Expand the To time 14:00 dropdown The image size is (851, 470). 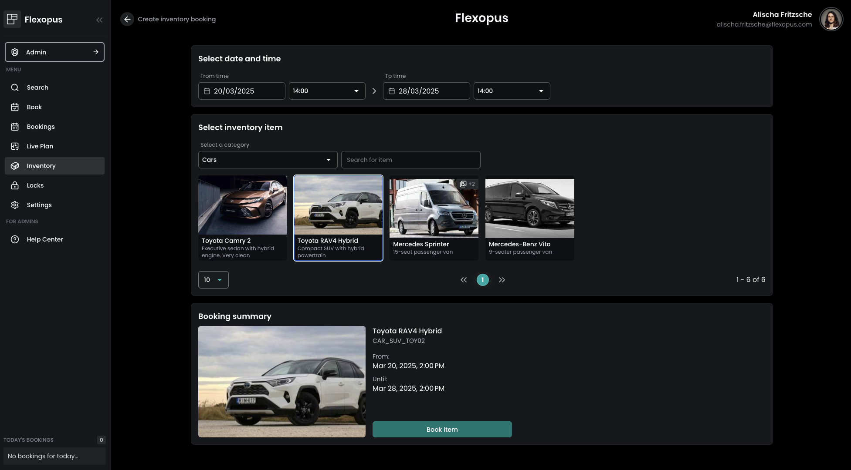pos(512,91)
